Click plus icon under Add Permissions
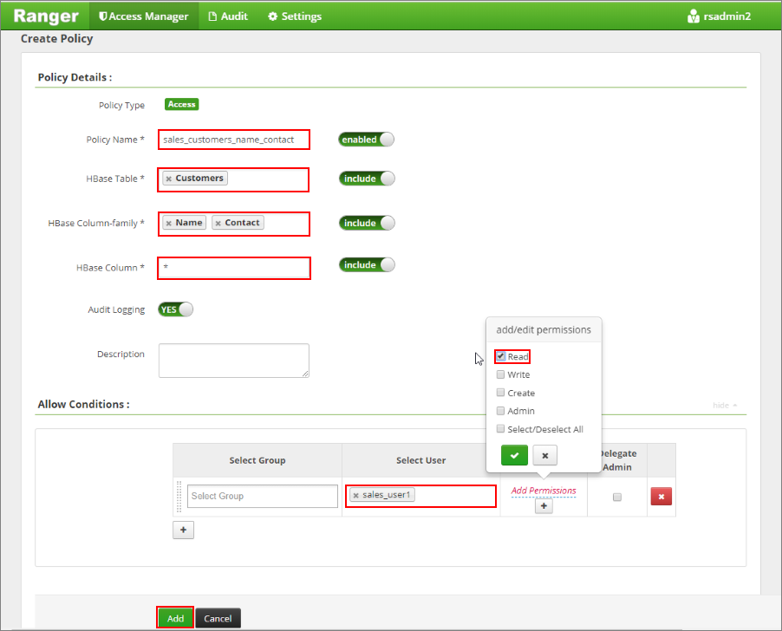782x631 pixels. (544, 506)
